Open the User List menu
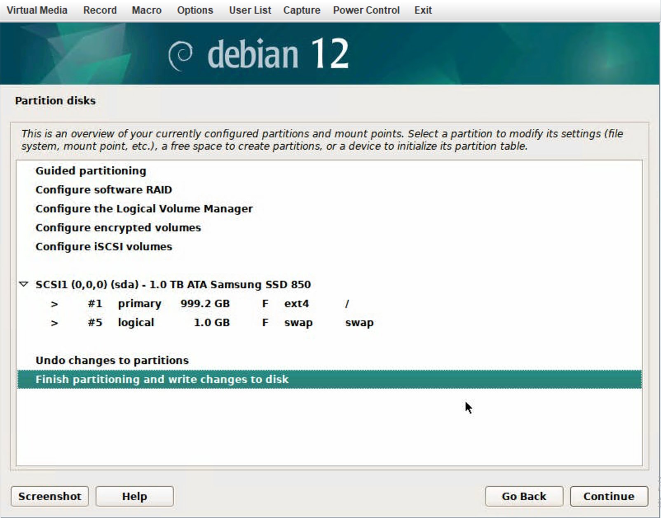This screenshot has width=661, height=518. [250, 10]
